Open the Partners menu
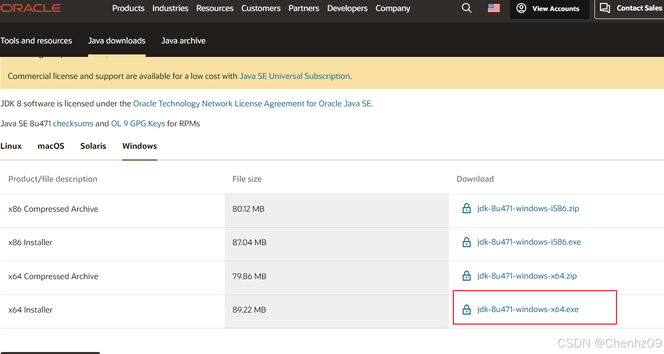The width and height of the screenshot is (664, 354). [x=304, y=8]
